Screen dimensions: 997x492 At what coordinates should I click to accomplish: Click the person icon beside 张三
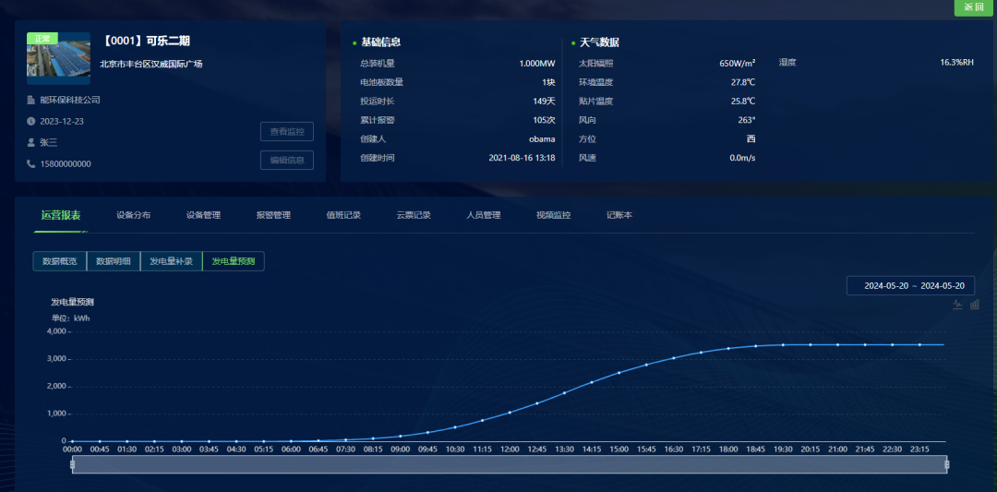coord(30,142)
